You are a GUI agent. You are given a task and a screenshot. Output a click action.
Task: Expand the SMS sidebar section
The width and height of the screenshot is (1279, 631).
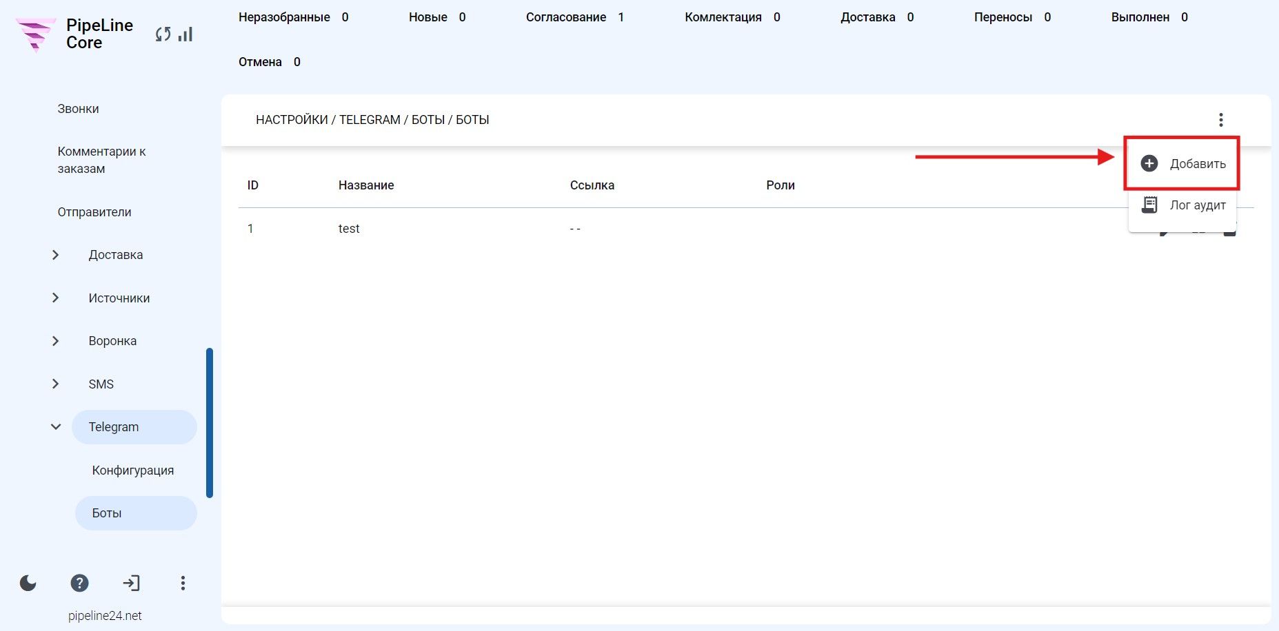[x=56, y=384]
